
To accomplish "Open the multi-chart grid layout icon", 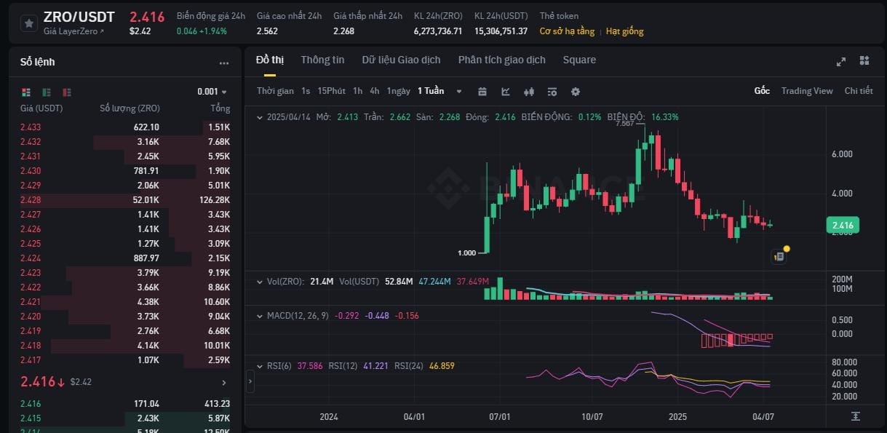I will [x=864, y=60].
